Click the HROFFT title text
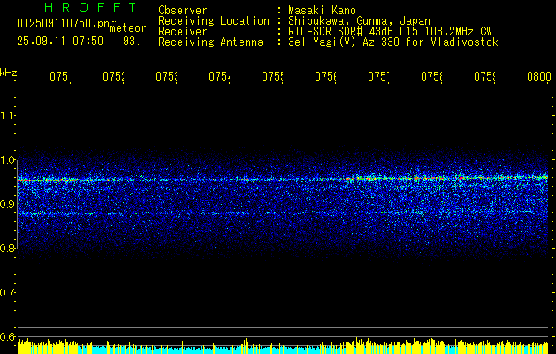 90,7
